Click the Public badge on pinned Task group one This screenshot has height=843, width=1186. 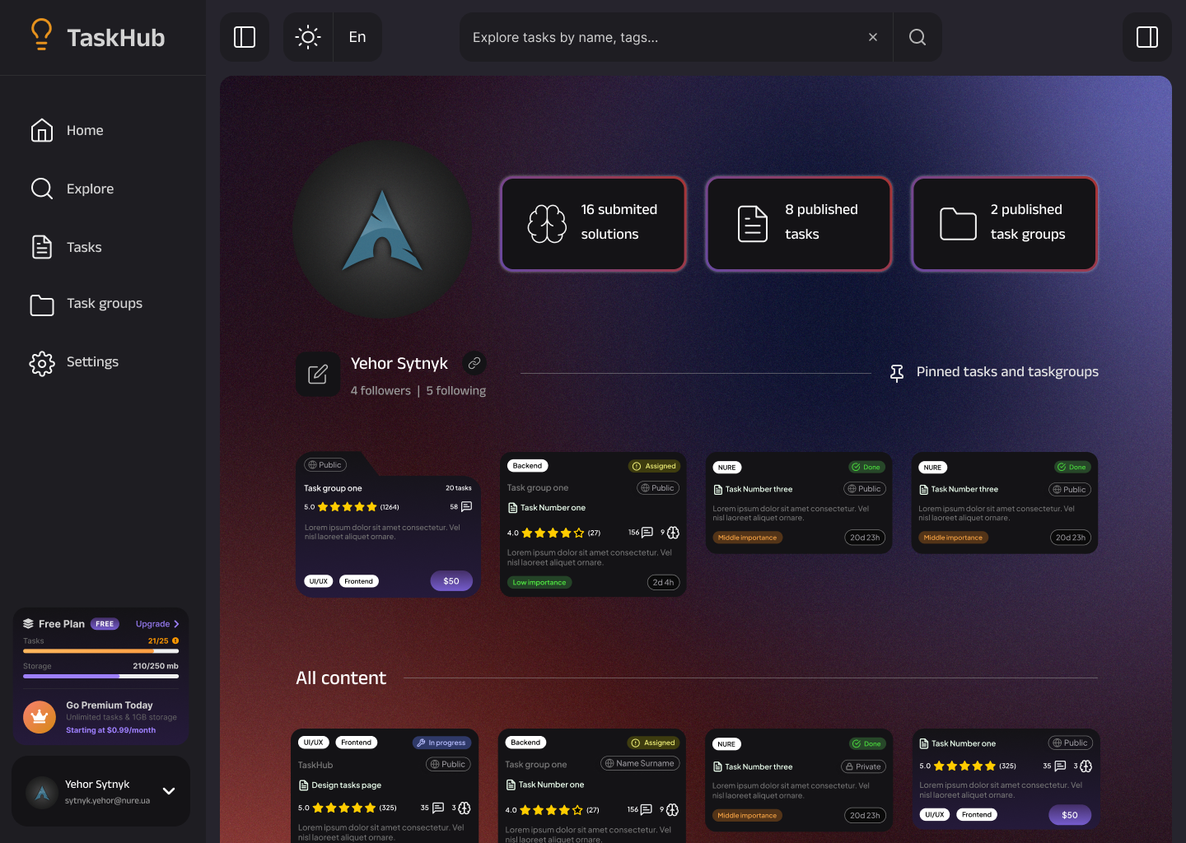[325, 465]
